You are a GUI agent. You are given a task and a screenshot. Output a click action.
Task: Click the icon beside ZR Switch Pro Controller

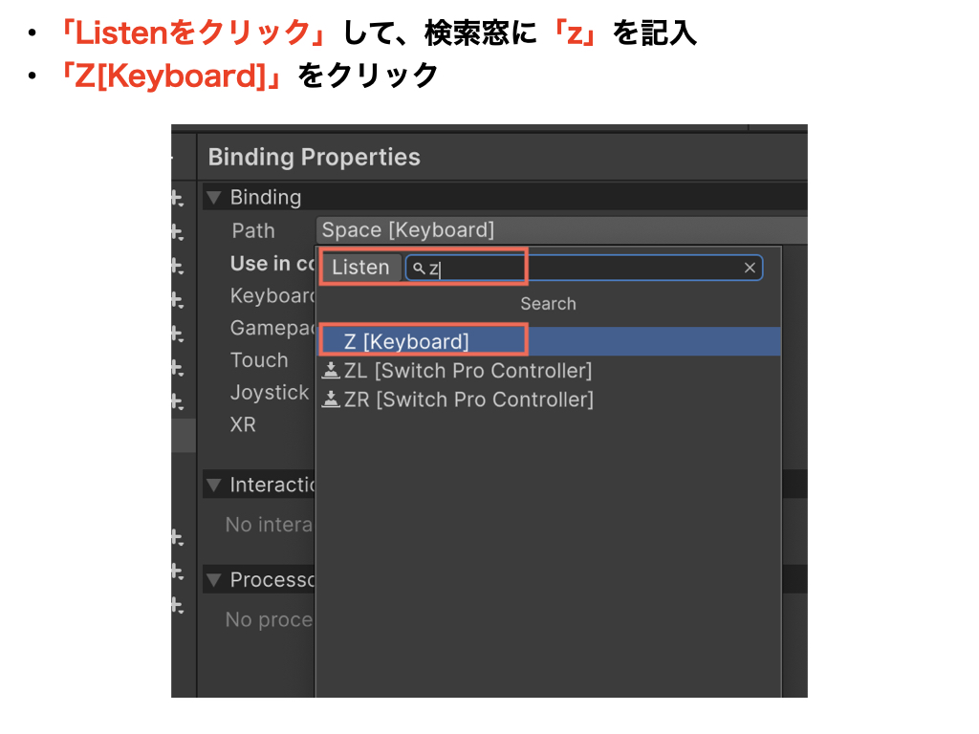(331, 399)
